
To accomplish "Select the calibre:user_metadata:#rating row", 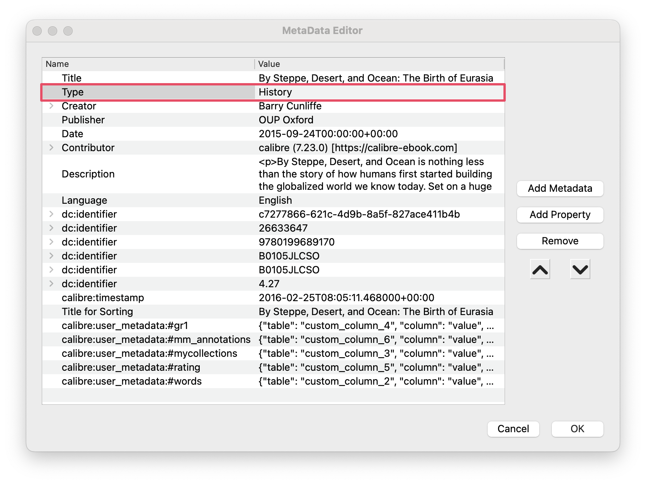I will pos(131,367).
